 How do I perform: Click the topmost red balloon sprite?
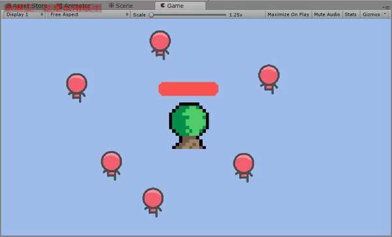pos(160,45)
